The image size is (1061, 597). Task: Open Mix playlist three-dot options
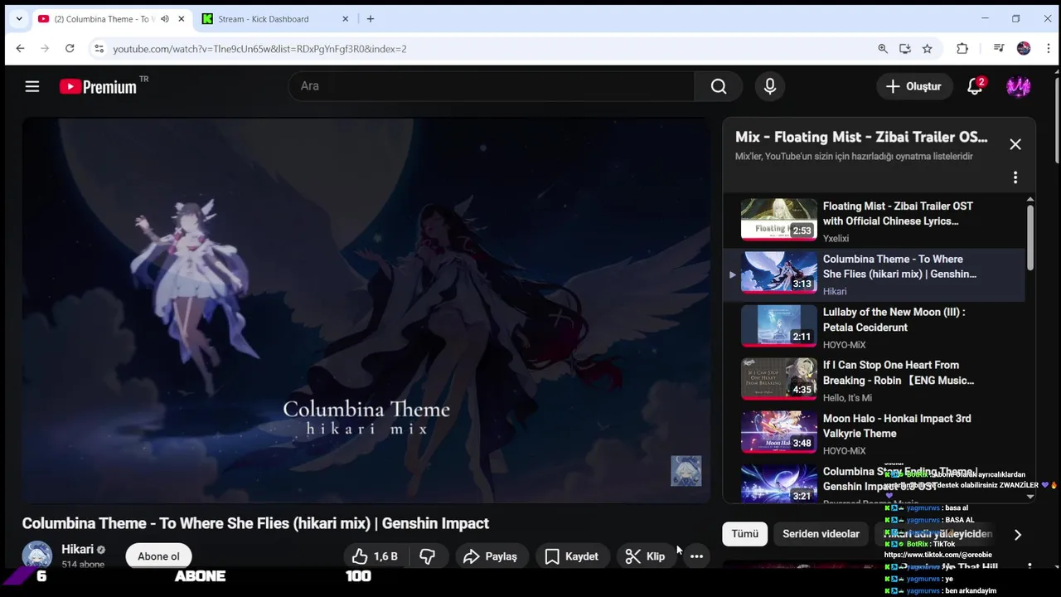1015,177
